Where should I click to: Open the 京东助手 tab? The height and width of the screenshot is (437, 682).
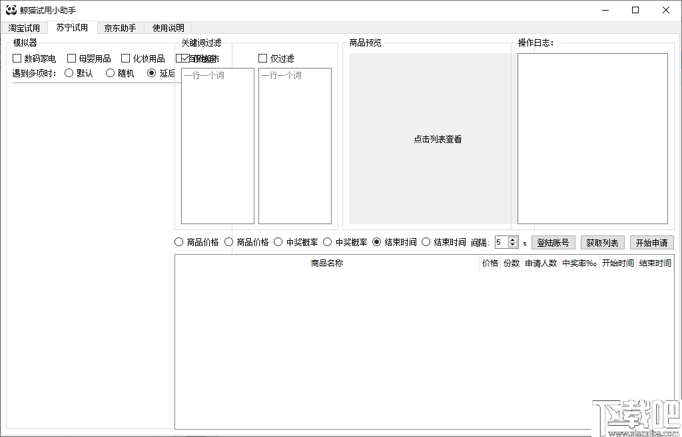[119, 28]
